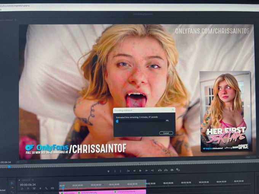Click the program monitor timecode field

click(5, 162)
